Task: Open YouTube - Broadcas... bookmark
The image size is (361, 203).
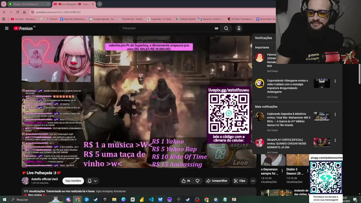Action: (24, 19)
